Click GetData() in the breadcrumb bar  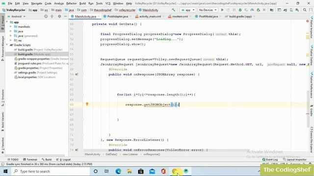(x=111, y=154)
